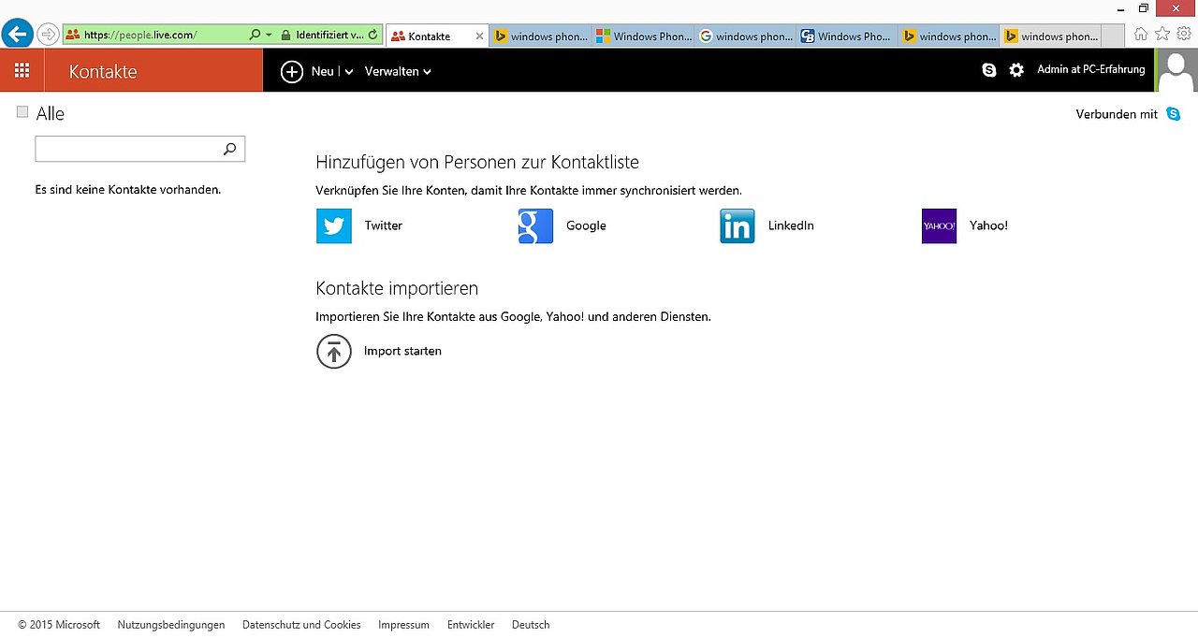This screenshot has height=638, width=1198.
Task: Click the plus icon for Neu
Action: click(292, 71)
